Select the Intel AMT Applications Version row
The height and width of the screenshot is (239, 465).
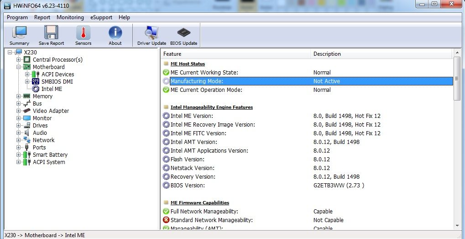pos(307,150)
